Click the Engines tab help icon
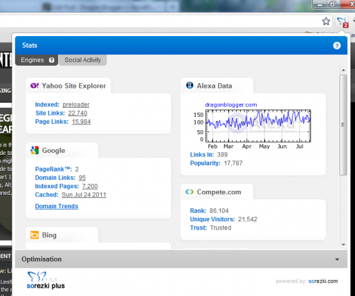The height and width of the screenshot is (296, 355). 52,60
